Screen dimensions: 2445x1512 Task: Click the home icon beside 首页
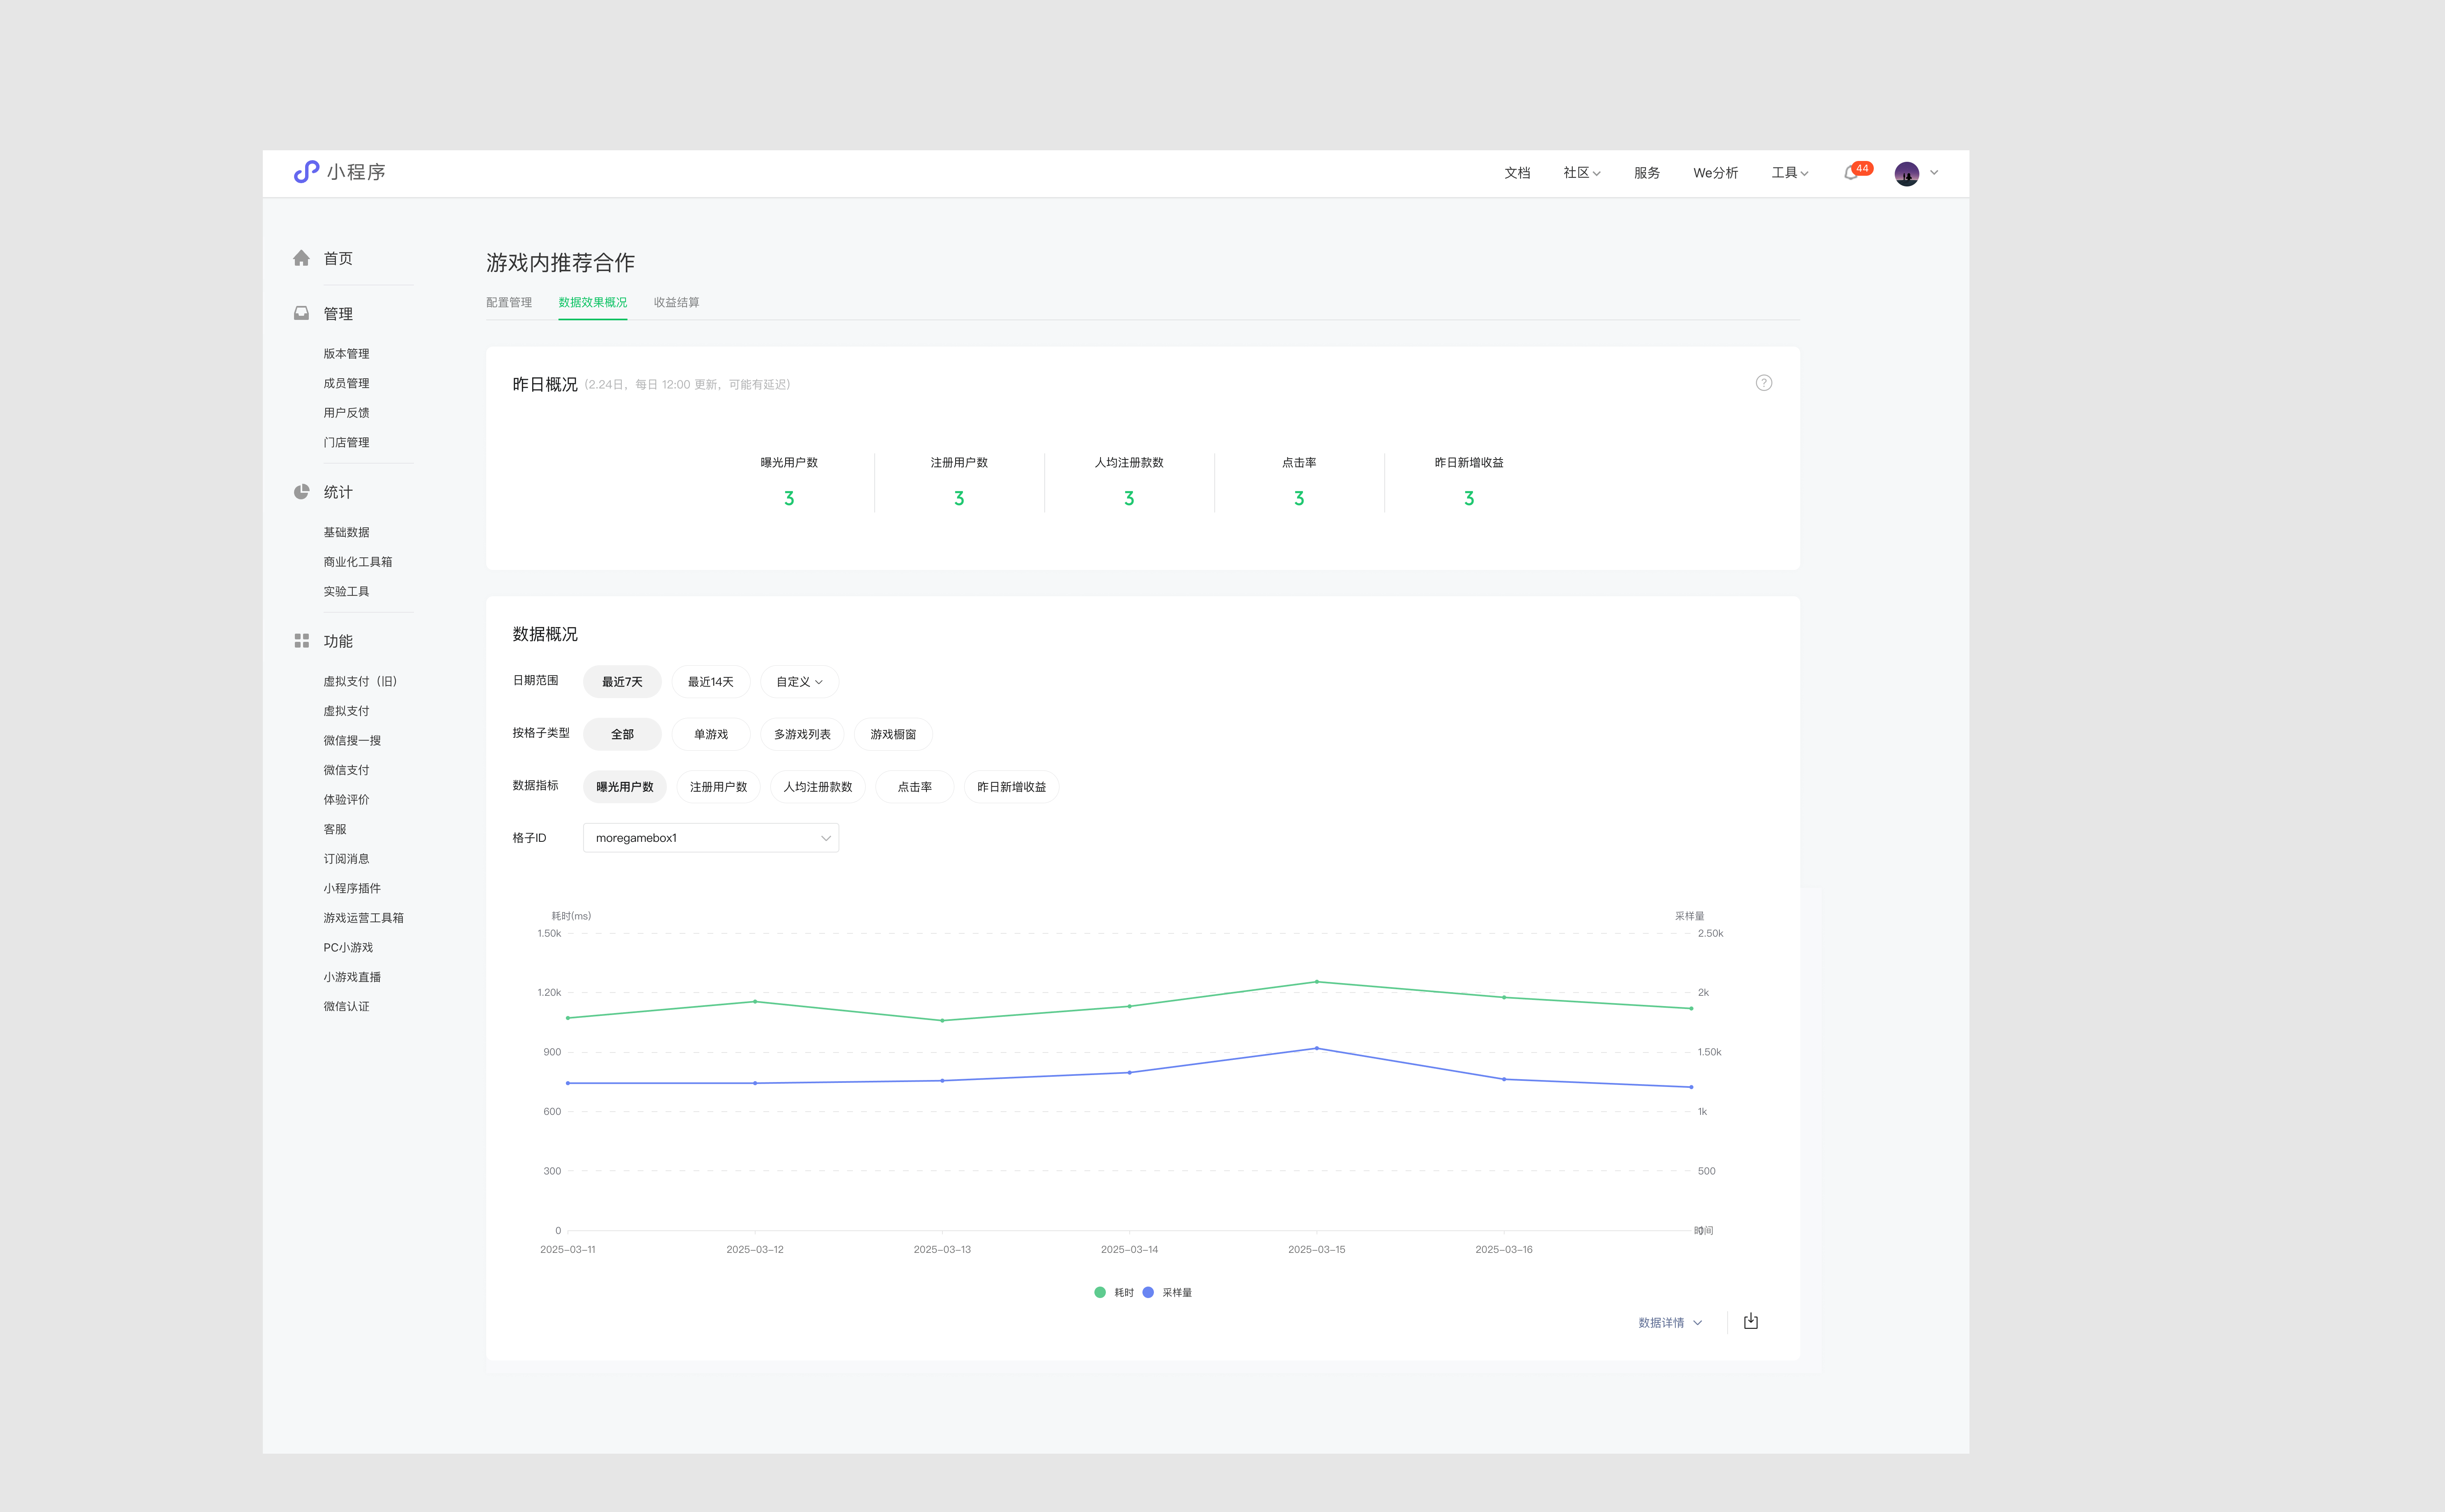coord(301,258)
